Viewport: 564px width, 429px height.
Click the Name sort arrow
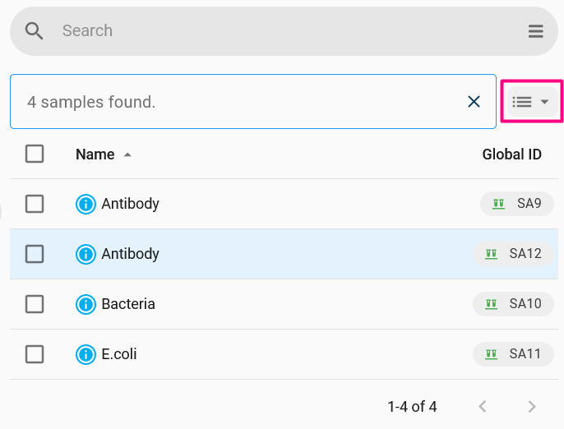point(127,155)
